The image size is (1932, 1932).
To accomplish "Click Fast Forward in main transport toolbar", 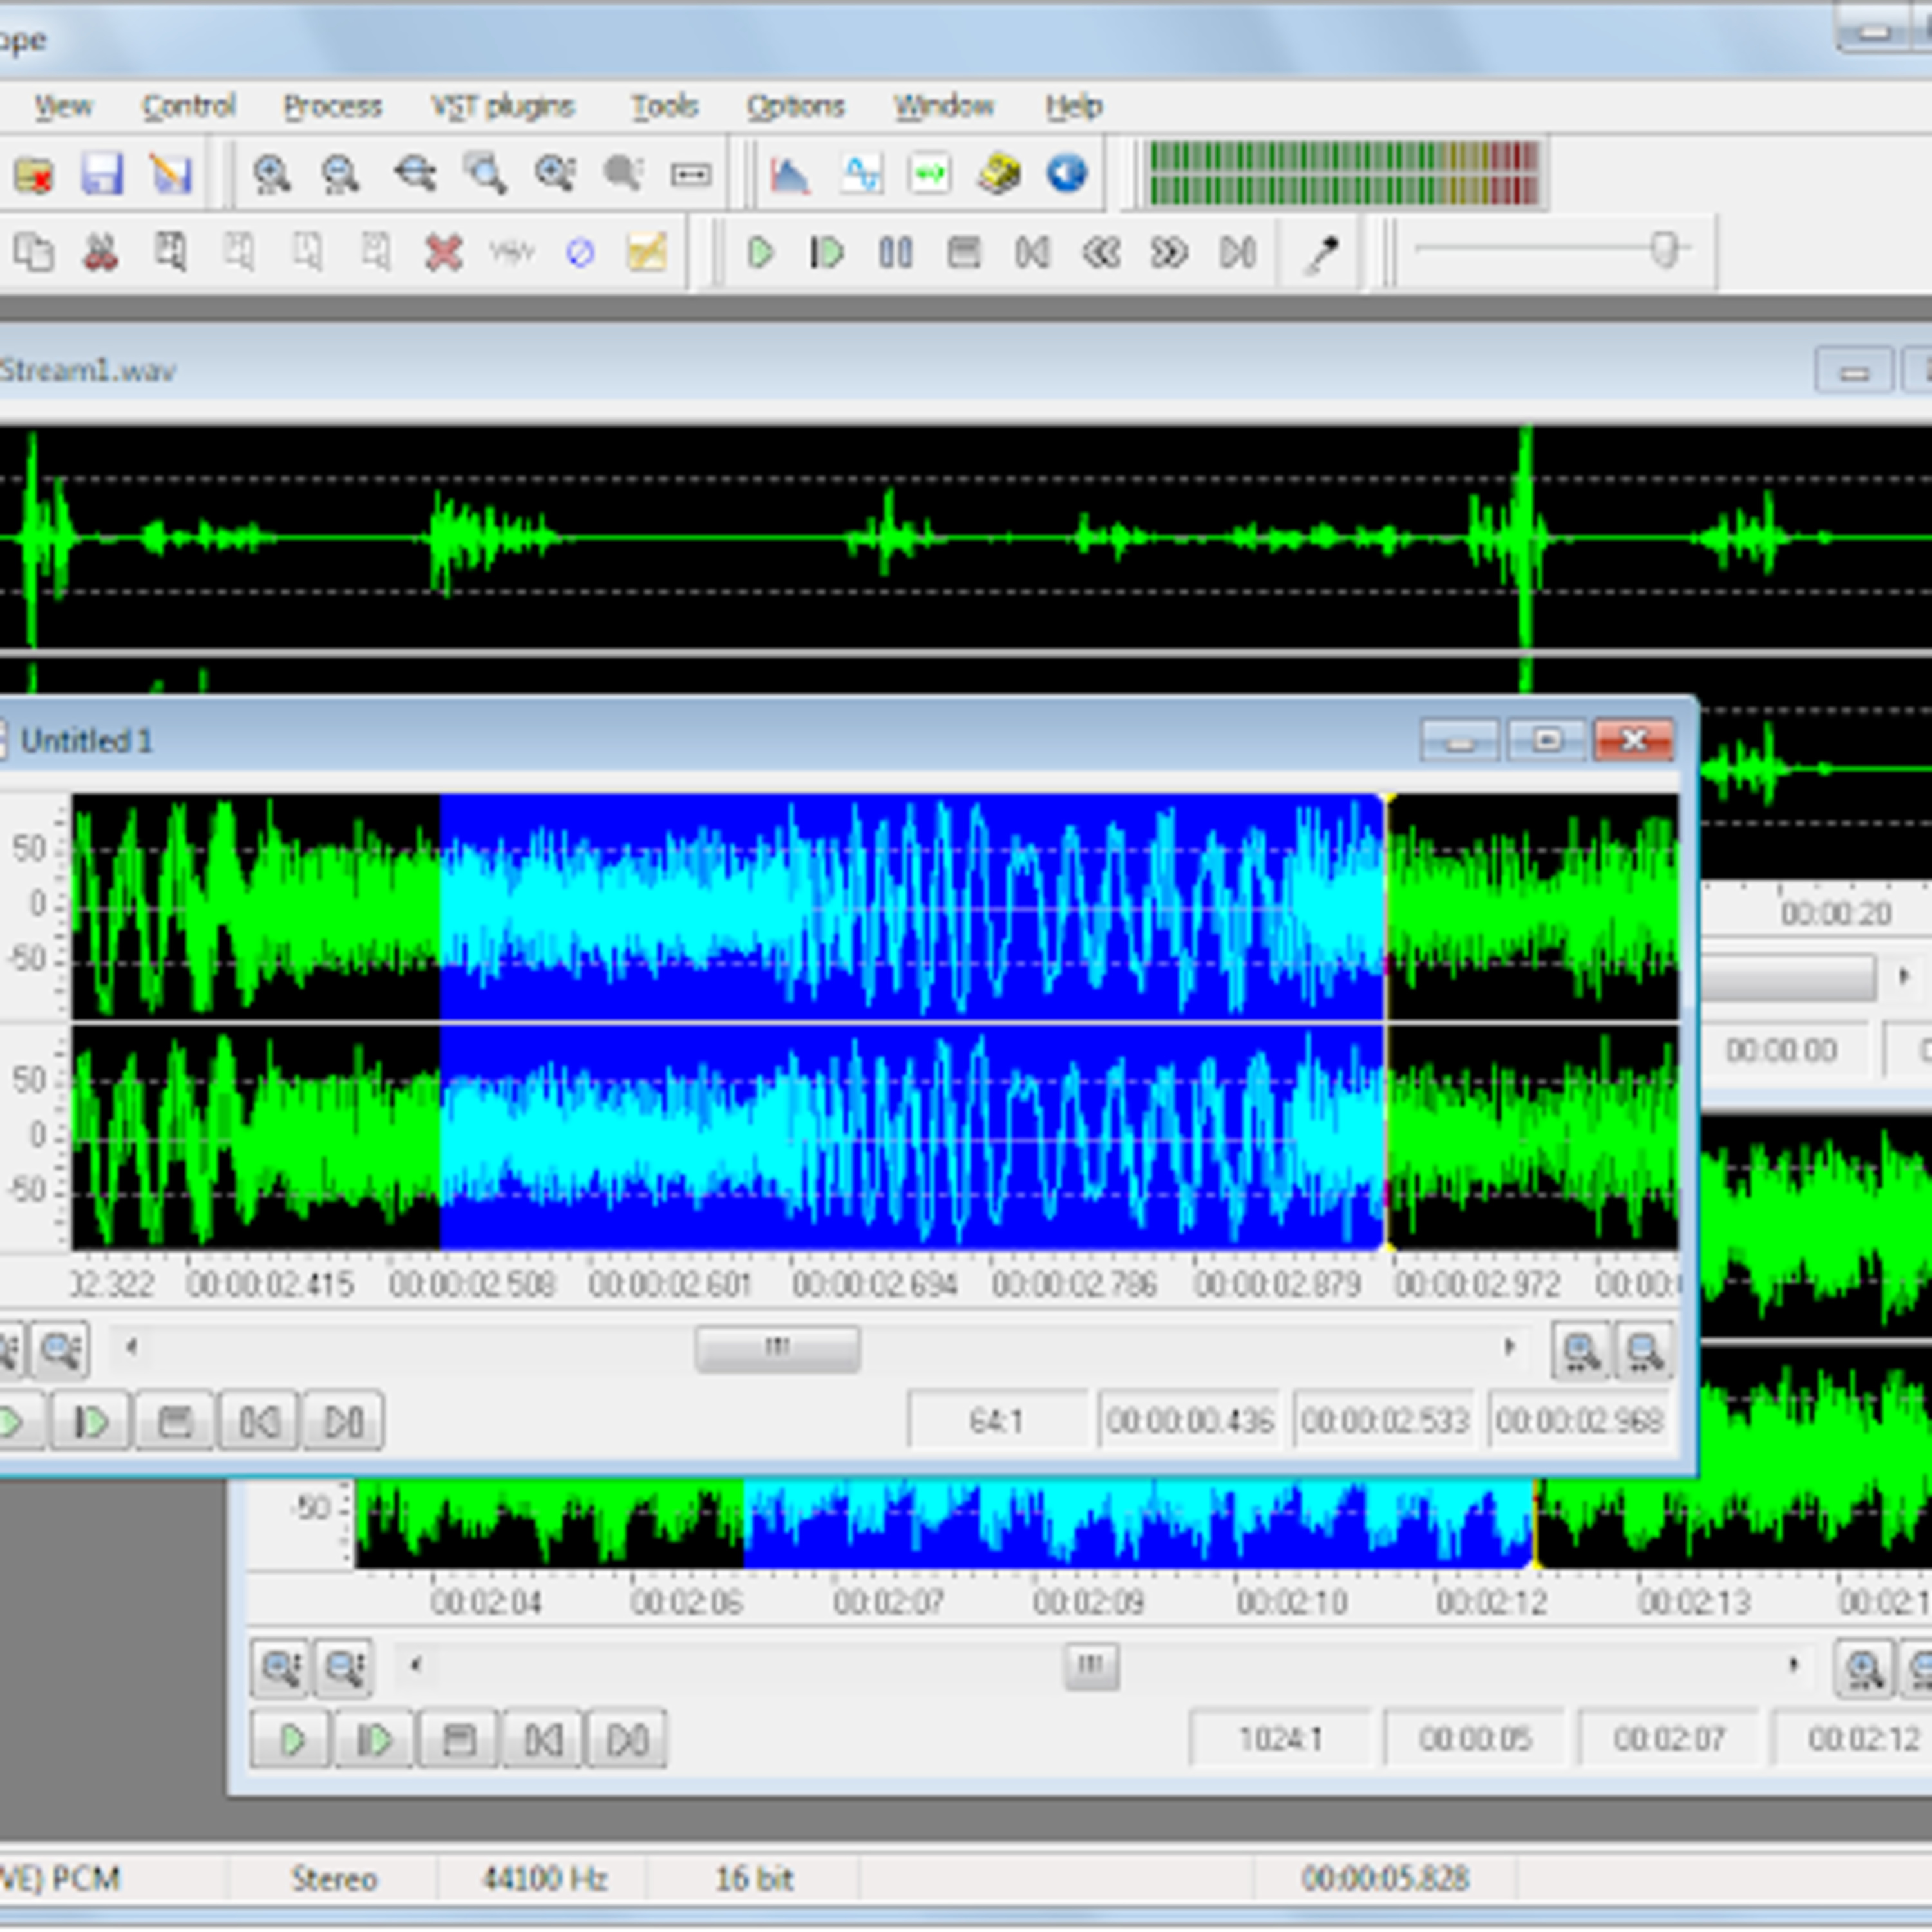I will (x=1169, y=252).
